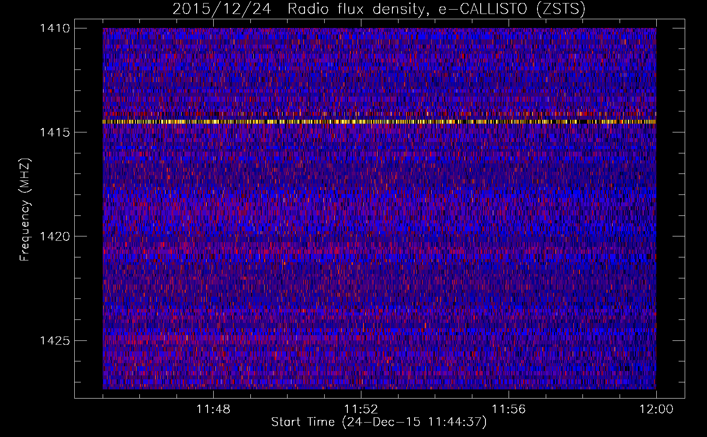Click the bright yellow emission line near 1414.5 MHz

pyautogui.click(x=379, y=122)
